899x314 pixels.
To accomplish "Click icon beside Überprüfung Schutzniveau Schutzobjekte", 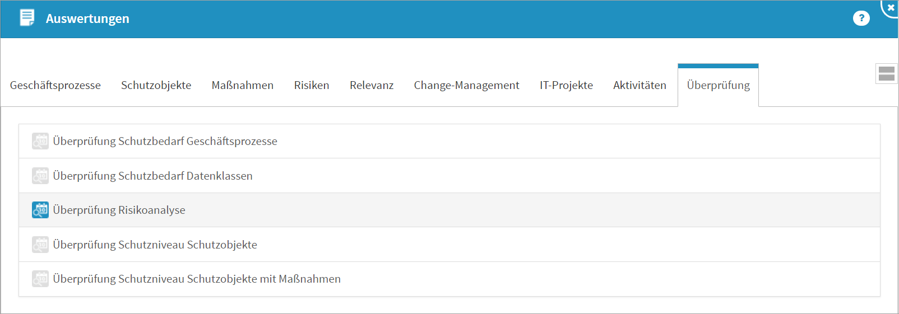I will [x=40, y=245].
